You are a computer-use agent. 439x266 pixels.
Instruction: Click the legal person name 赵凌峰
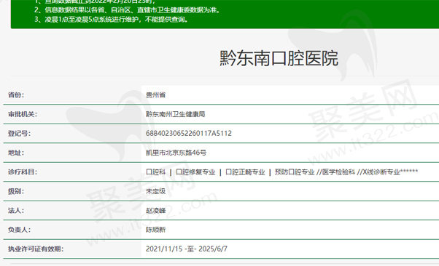click(155, 211)
